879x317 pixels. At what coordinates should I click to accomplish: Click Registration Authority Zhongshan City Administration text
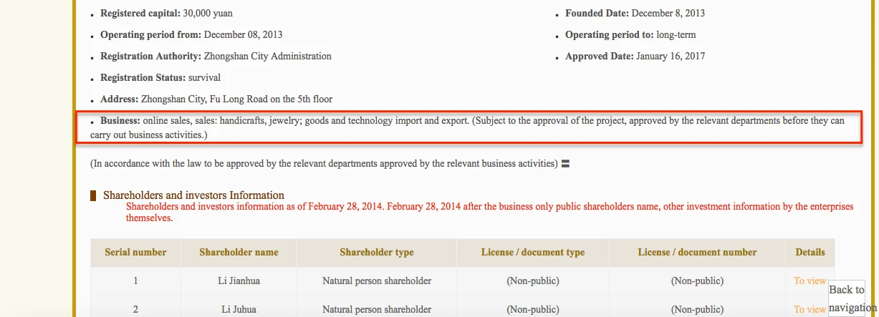[216, 57]
